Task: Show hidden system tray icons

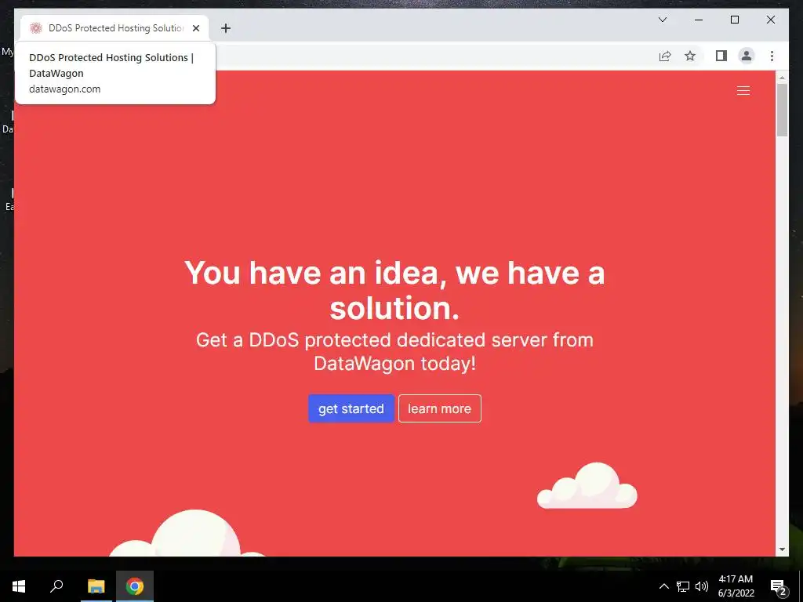Action: 663,586
